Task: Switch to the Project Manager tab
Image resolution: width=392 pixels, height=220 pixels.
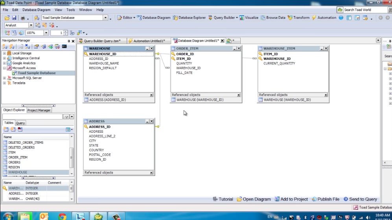Action: click(39, 110)
